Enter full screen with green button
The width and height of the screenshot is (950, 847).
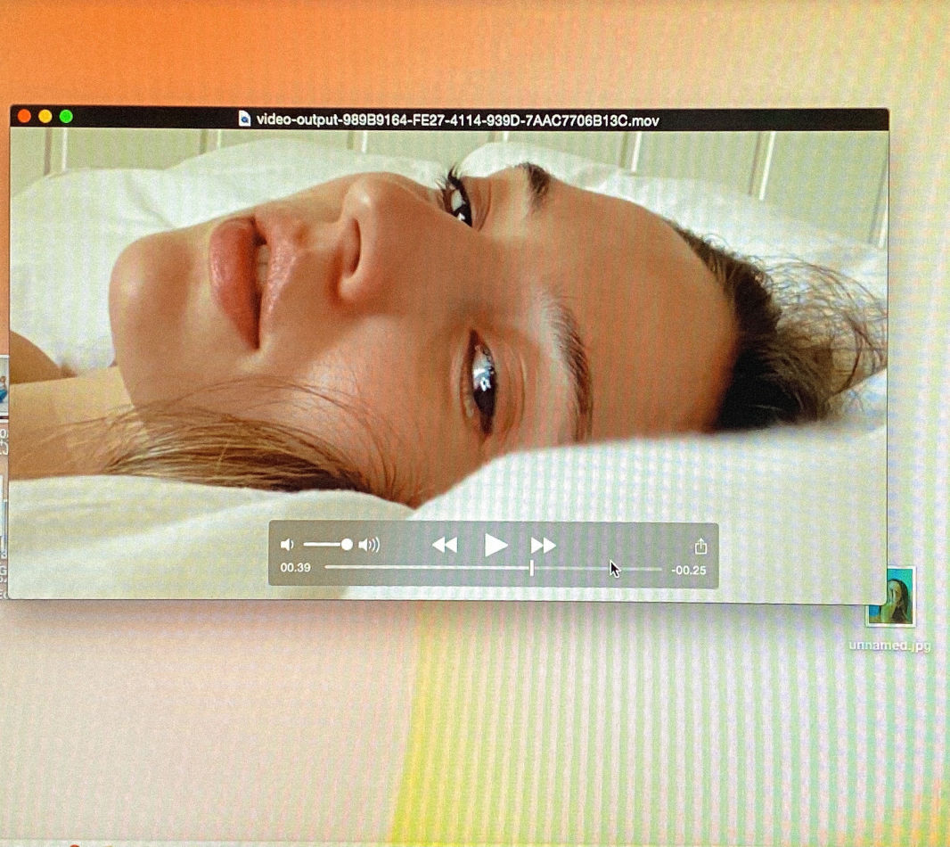pyautogui.click(x=66, y=116)
